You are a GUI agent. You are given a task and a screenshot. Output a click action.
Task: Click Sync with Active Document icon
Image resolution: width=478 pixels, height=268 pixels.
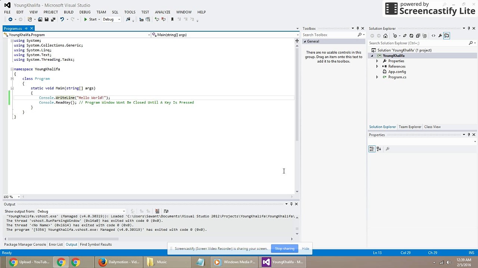405,36
